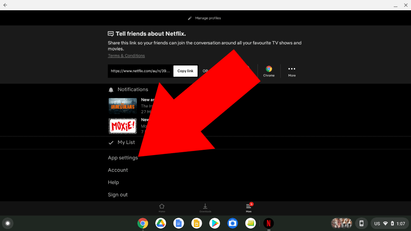Launch Chrome from the shelf
411x231 pixels.
pos(143,223)
